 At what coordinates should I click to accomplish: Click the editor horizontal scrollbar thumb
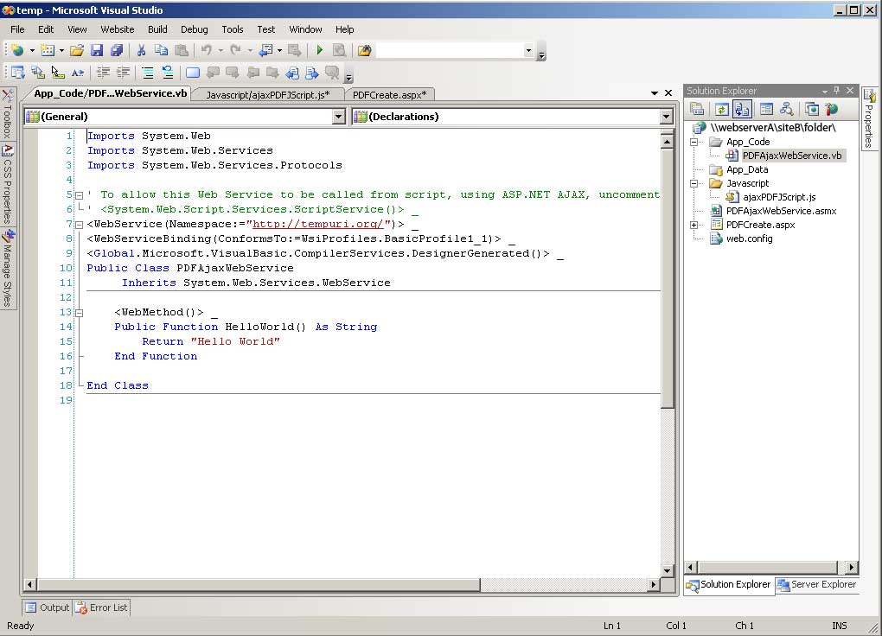(x=259, y=585)
